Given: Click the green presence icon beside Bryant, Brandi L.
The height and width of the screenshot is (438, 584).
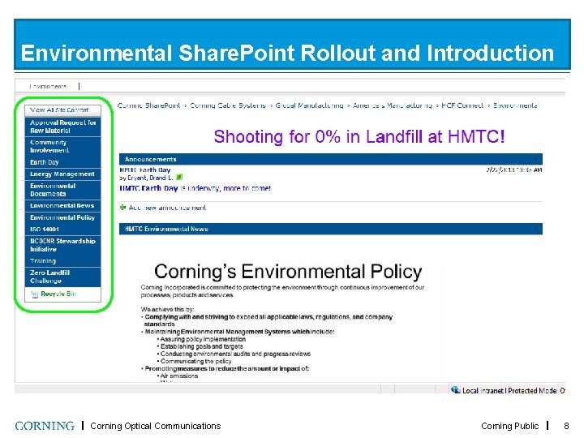Looking at the screenshot, I should pos(179,178).
